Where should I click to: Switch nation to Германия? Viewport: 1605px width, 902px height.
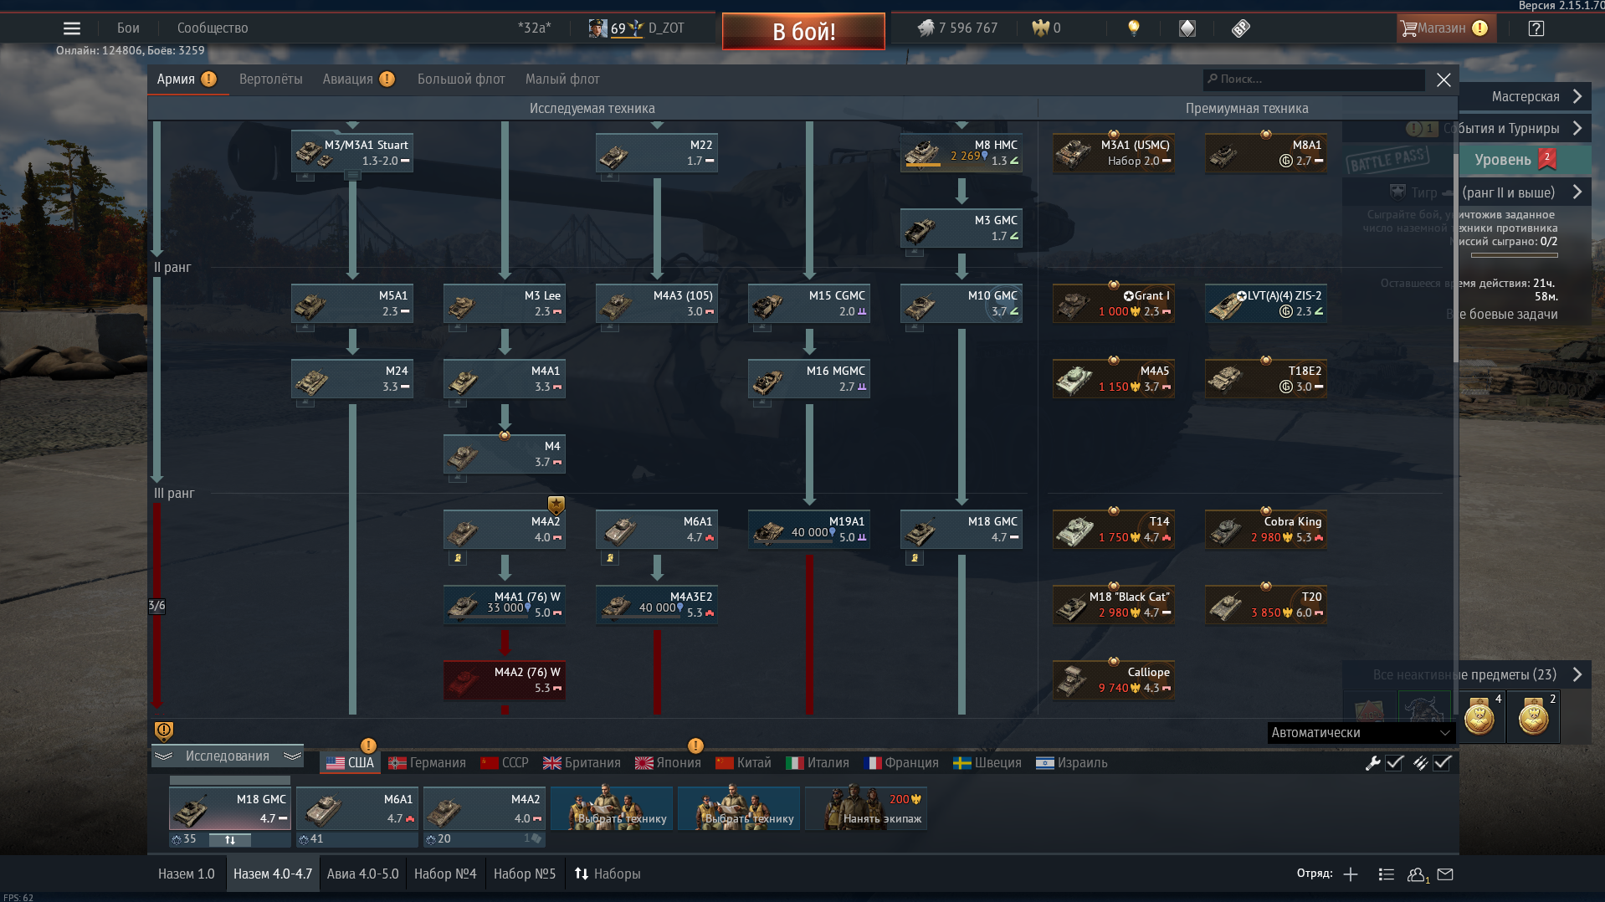point(427,763)
